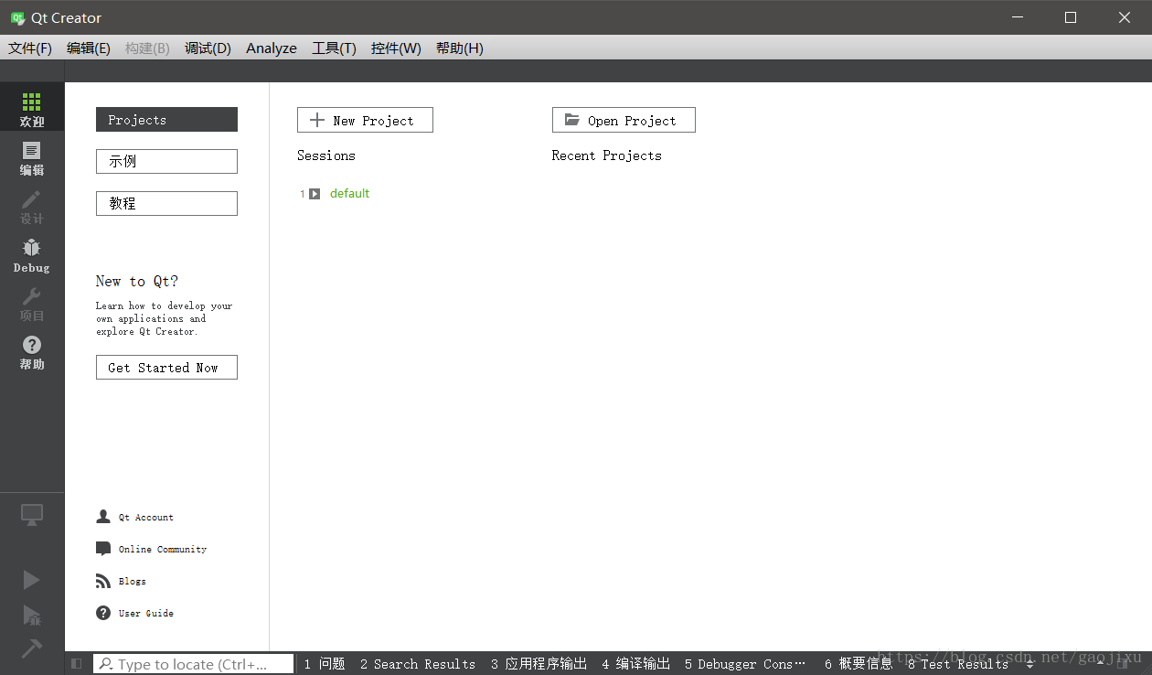Viewport: 1152px width, 675px height.
Task: Open the 帮助 help mode
Action: pos(32,352)
